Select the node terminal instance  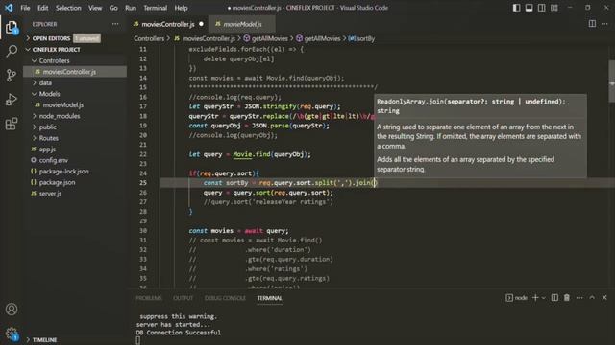517,298
